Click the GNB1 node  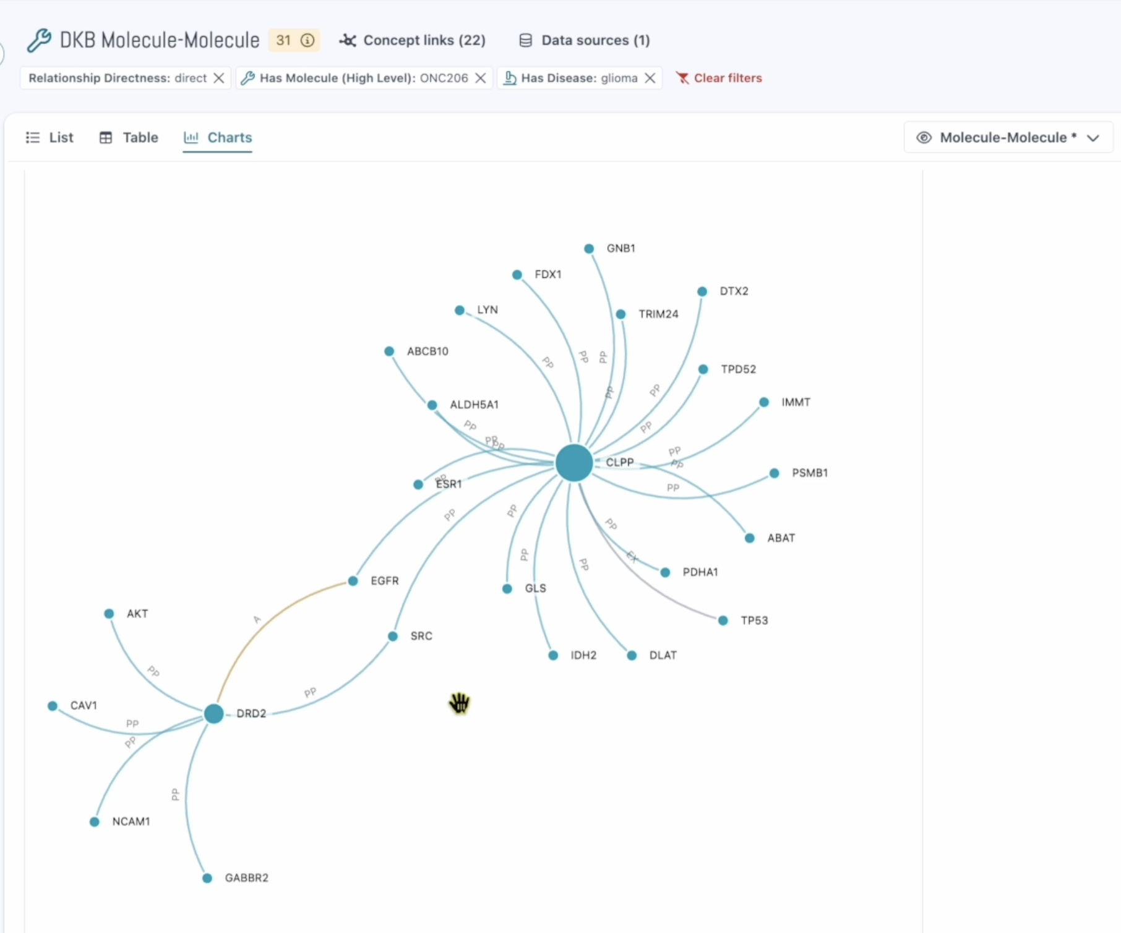(x=589, y=249)
